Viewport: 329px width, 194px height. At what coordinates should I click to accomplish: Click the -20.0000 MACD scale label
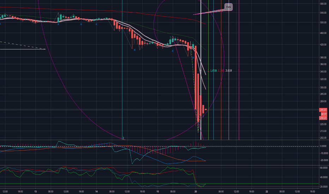[x=324, y=160]
